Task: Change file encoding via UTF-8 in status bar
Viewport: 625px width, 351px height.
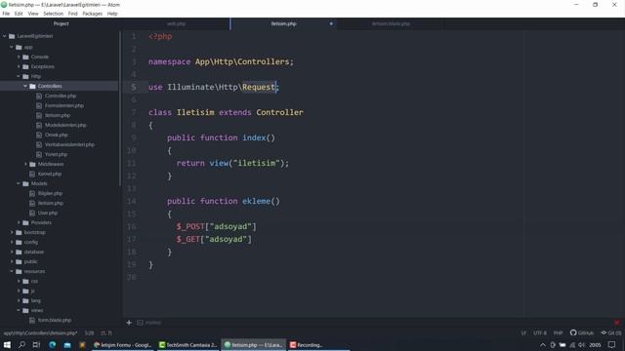Action: 540,333
